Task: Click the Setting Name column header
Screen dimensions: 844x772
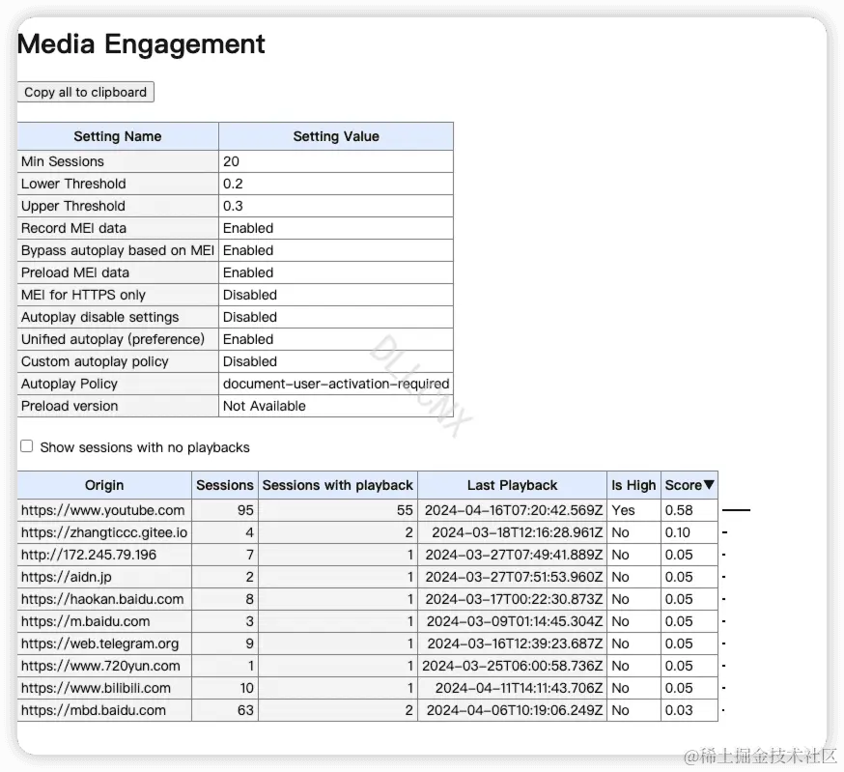Action: (118, 136)
